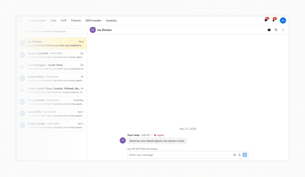The height and width of the screenshot is (177, 305).
Task: Open the Data menu item
Action: [x=53, y=21]
